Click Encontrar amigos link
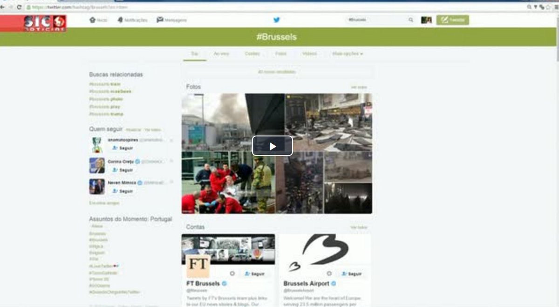 coord(104,203)
